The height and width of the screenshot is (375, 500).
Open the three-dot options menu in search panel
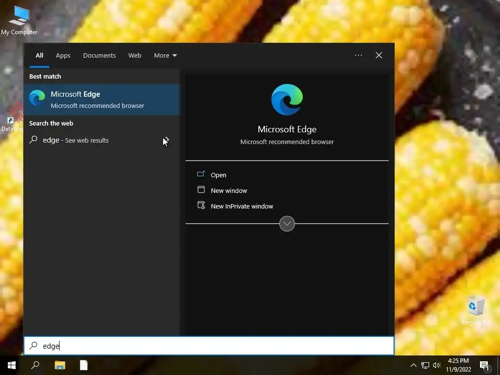tap(358, 55)
